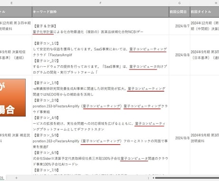Click the キーワード抜粋 header cell

[x=100, y=12]
